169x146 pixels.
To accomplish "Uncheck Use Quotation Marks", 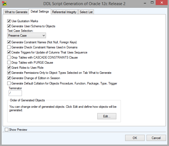I will click(x=9, y=21).
